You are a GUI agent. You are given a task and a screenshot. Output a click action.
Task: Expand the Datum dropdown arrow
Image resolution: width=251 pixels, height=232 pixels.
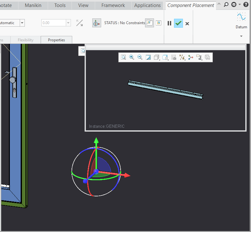[241, 36]
